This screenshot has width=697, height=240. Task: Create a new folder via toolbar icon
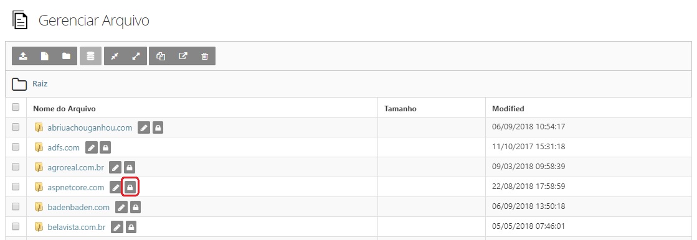click(66, 57)
